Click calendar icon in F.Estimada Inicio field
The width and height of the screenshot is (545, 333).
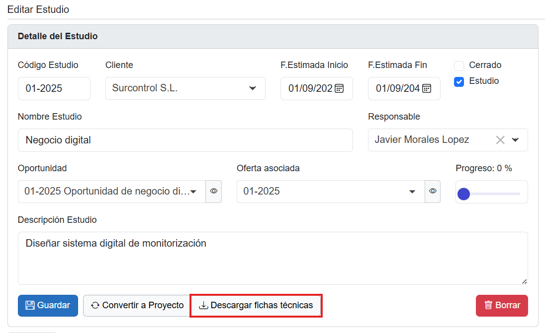(339, 89)
